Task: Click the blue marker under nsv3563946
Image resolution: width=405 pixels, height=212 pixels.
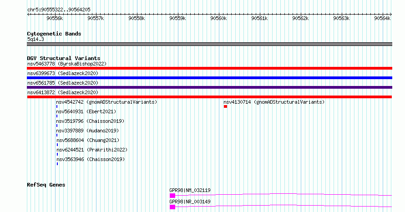Action: pos(57,164)
